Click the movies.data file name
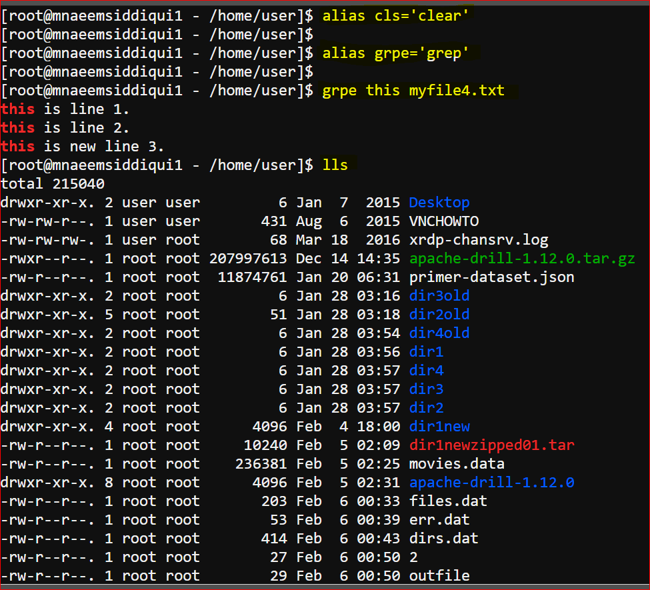650x590 pixels. pyautogui.click(x=457, y=463)
